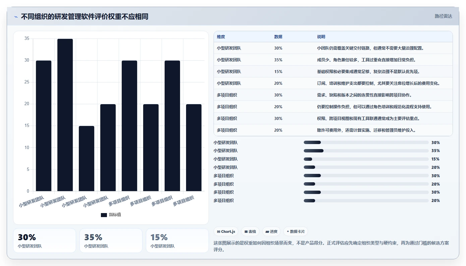The width and height of the screenshot is (466, 266).
Task: Click the 35% label ending the progress row
Action: [x=435, y=151]
